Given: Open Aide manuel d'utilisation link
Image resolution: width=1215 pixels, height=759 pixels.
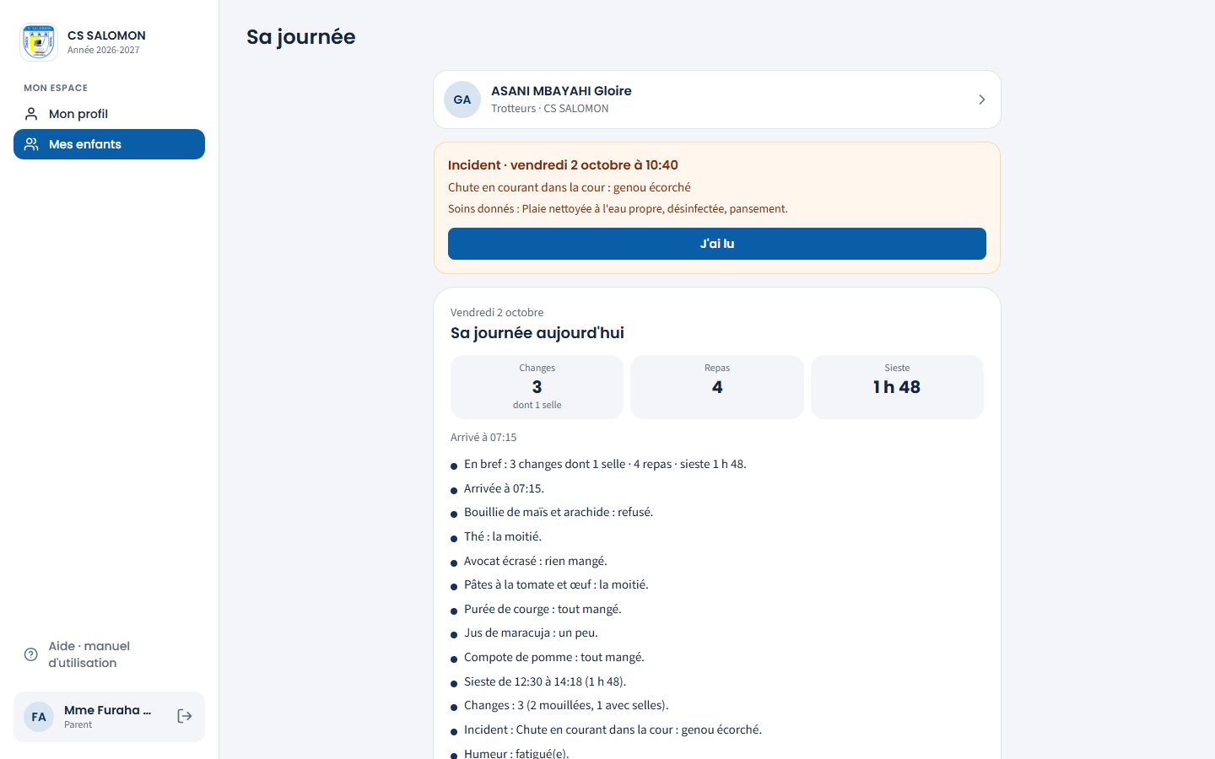Looking at the screenshot, I should click(109, 654).
